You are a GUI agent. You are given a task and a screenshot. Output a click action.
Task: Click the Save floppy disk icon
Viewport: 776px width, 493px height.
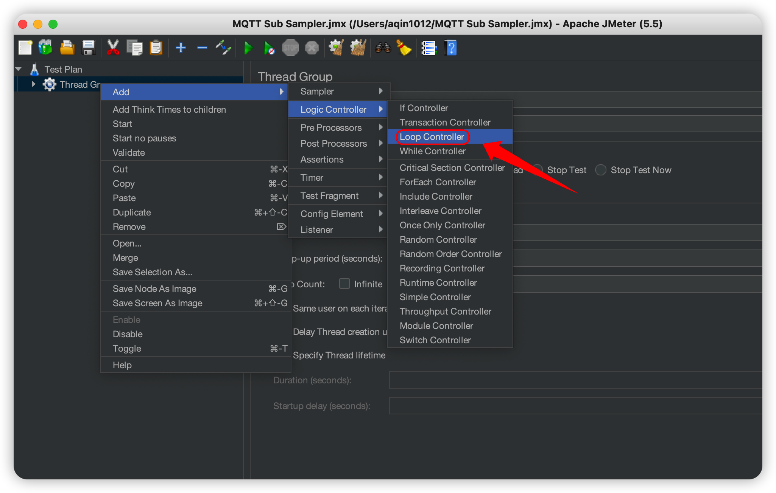(x=89, y=48)
